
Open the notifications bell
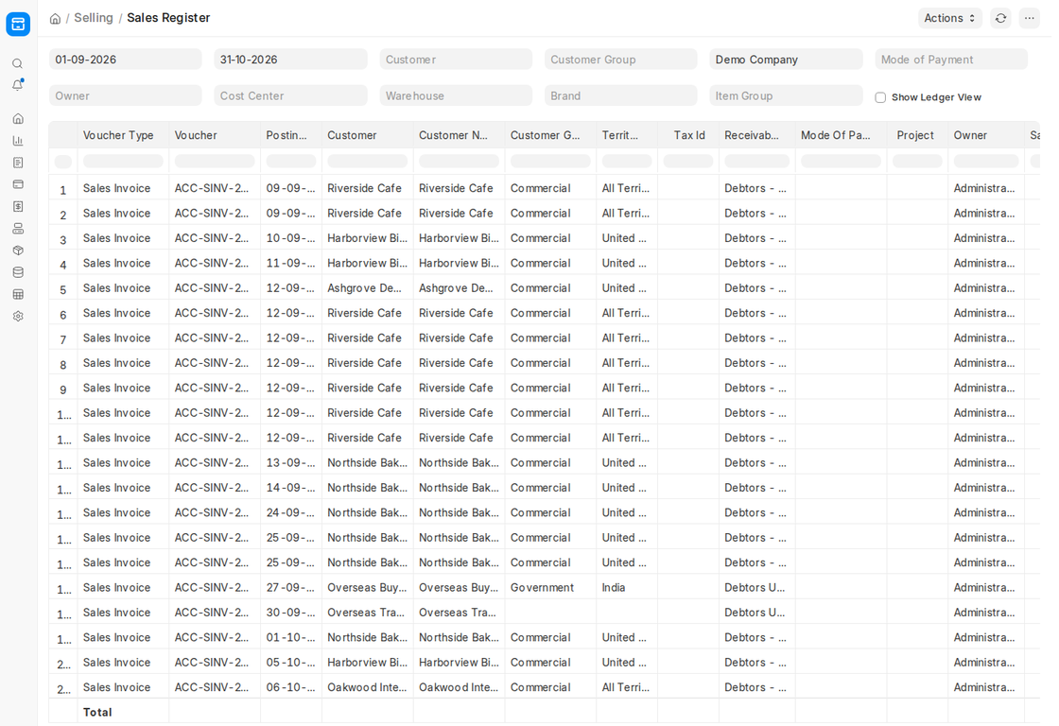(18, 85)
